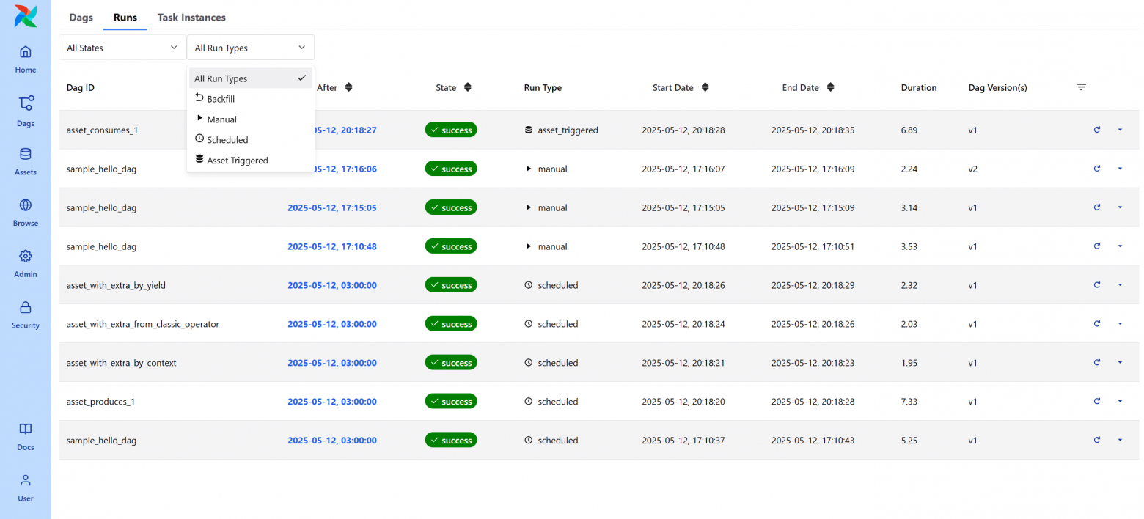Open column visibility filter icon
1144x519 pixels.
point(1081,87)
